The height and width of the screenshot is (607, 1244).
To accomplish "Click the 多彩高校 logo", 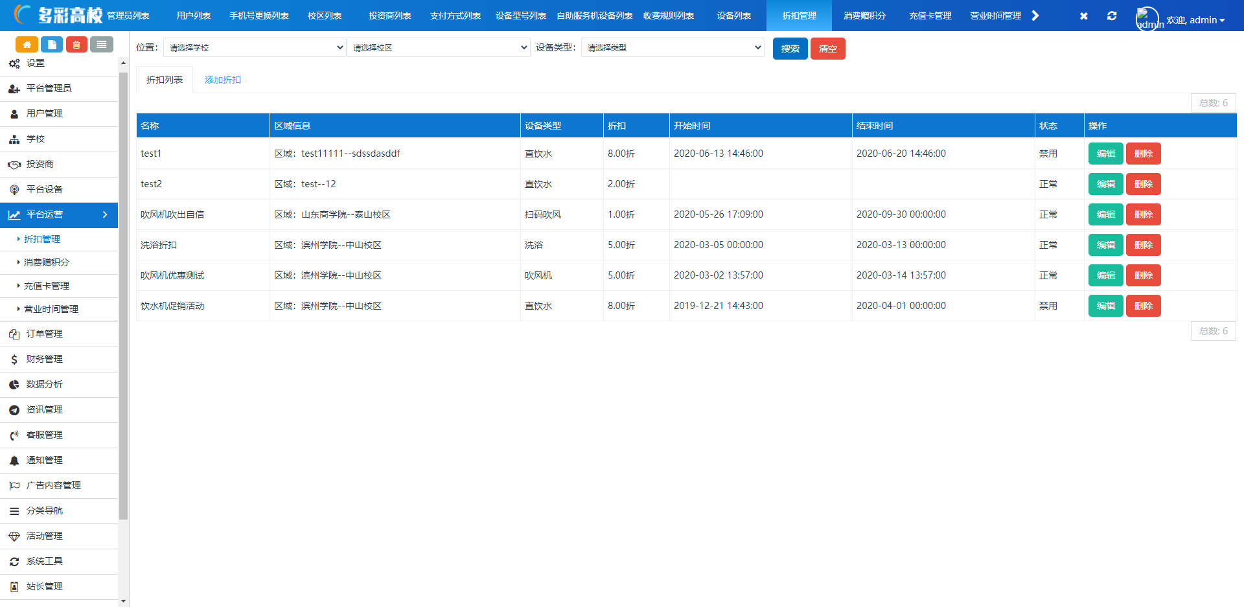I will coord(58,14).
